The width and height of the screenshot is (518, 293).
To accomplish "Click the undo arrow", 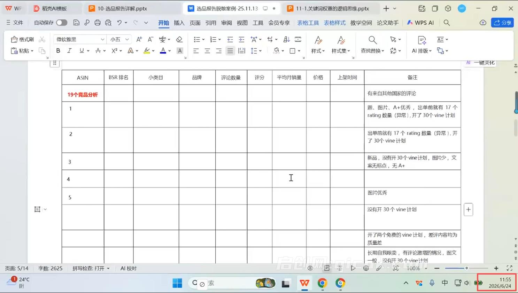I will click(x=119, y=23).
